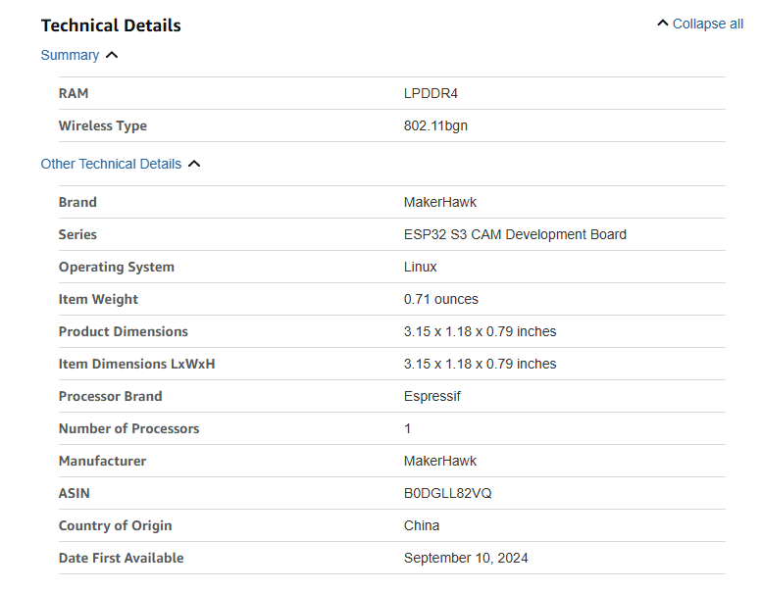
Task: Select the Series label
Action: coord(77,234)
